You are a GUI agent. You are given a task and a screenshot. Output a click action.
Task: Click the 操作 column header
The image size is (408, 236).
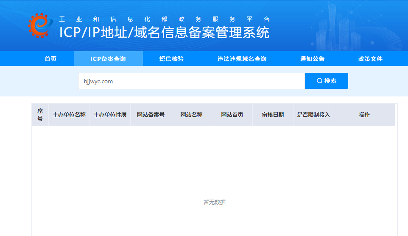(364, 115)
